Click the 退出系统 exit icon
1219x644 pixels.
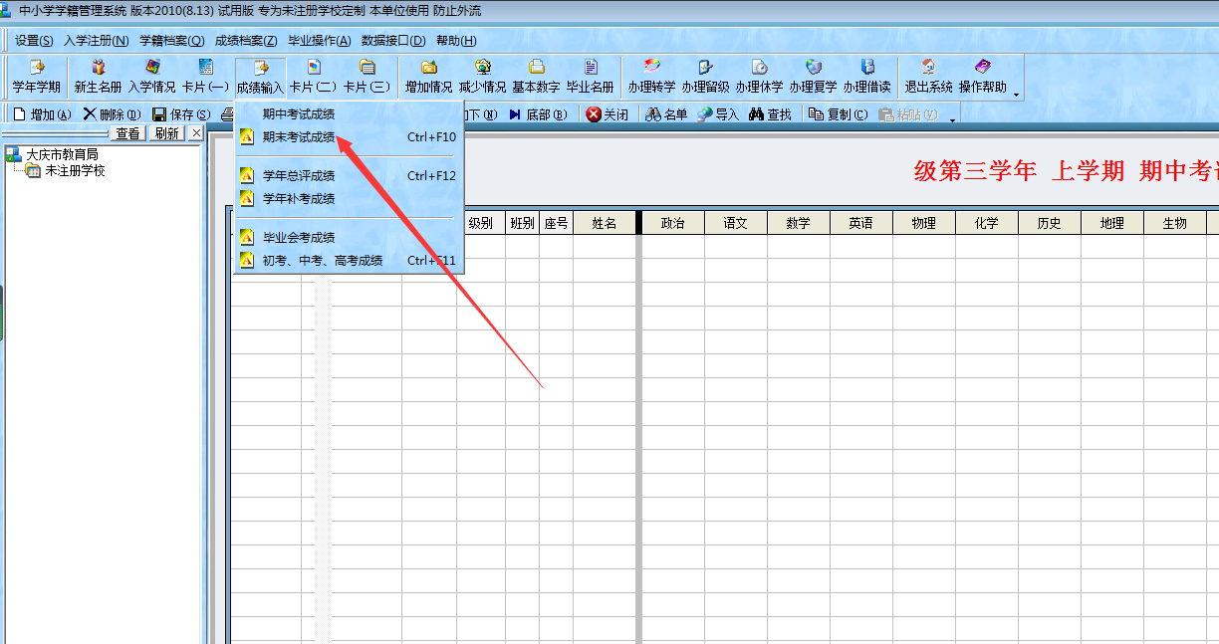[x=928, y=77]
